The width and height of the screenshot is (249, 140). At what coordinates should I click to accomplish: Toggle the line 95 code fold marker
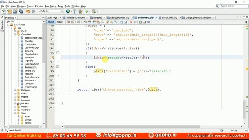click(x=58, y=53)
